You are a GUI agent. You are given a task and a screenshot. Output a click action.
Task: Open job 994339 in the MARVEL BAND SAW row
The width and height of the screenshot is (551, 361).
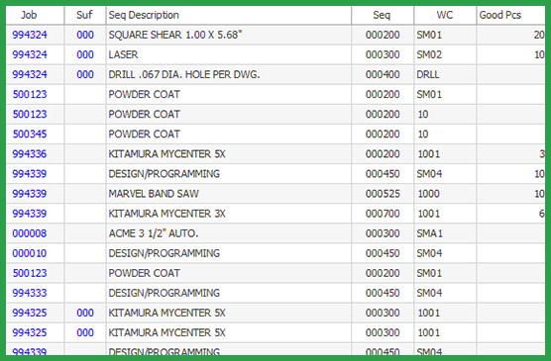point(30,194)
